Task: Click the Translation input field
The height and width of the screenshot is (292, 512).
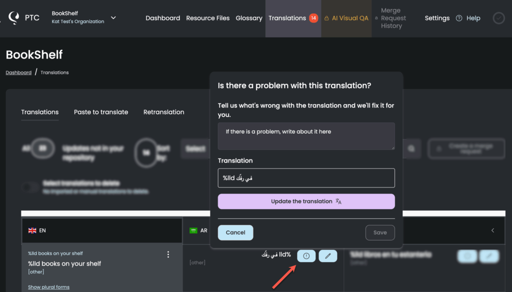Action: pyautogui.click(x=306, y=178)
